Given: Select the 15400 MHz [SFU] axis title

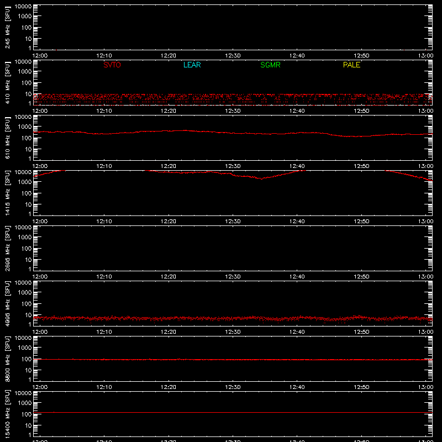Looking at the screenshot, I should pyautogui.click(x=8, y=414).
